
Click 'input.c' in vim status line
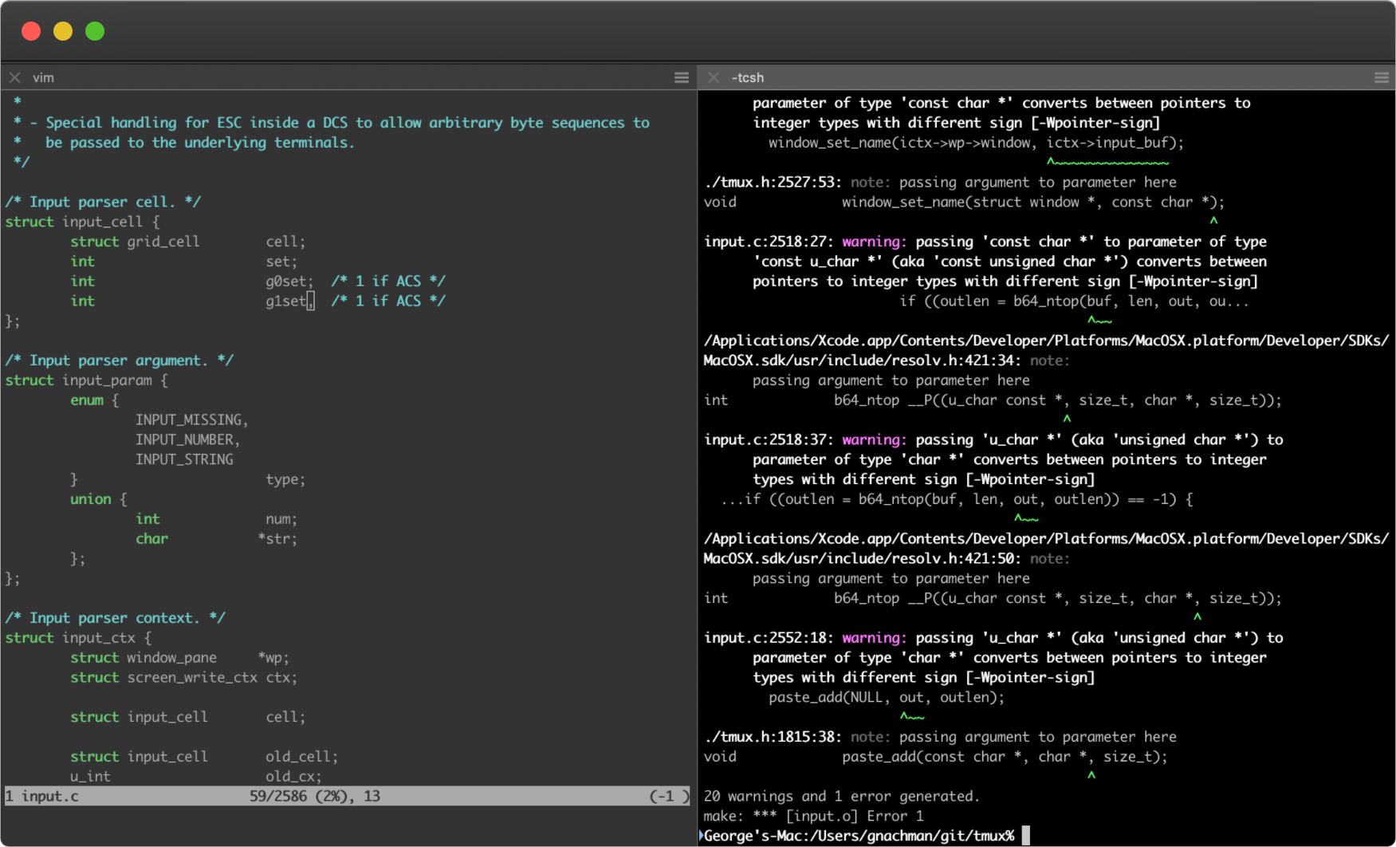point(50,796)
